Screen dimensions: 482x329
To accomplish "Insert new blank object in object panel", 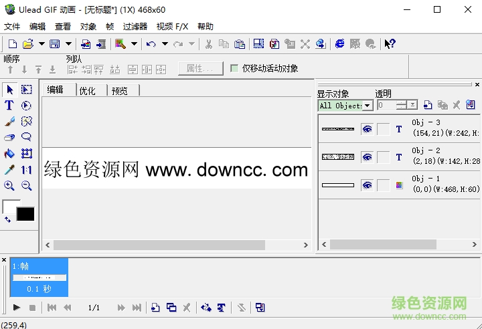I will click(428, 105).
